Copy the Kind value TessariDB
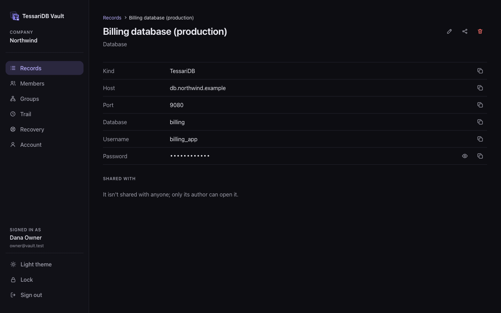 coord(480,71)
